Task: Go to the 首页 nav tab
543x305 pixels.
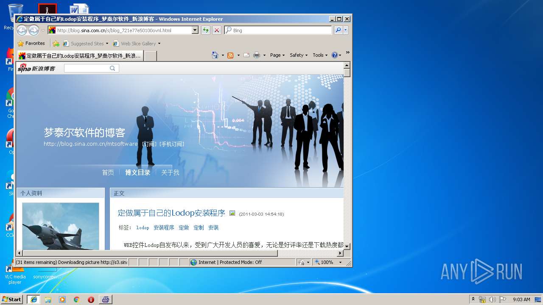Action: point(108,172)
